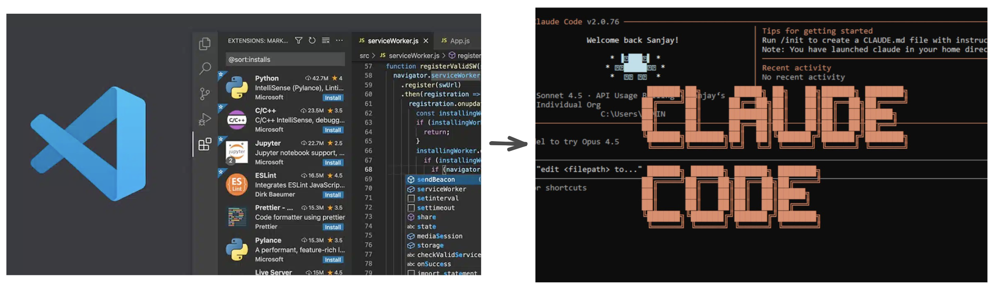Switch to the App.js tab

pos(460,41)
